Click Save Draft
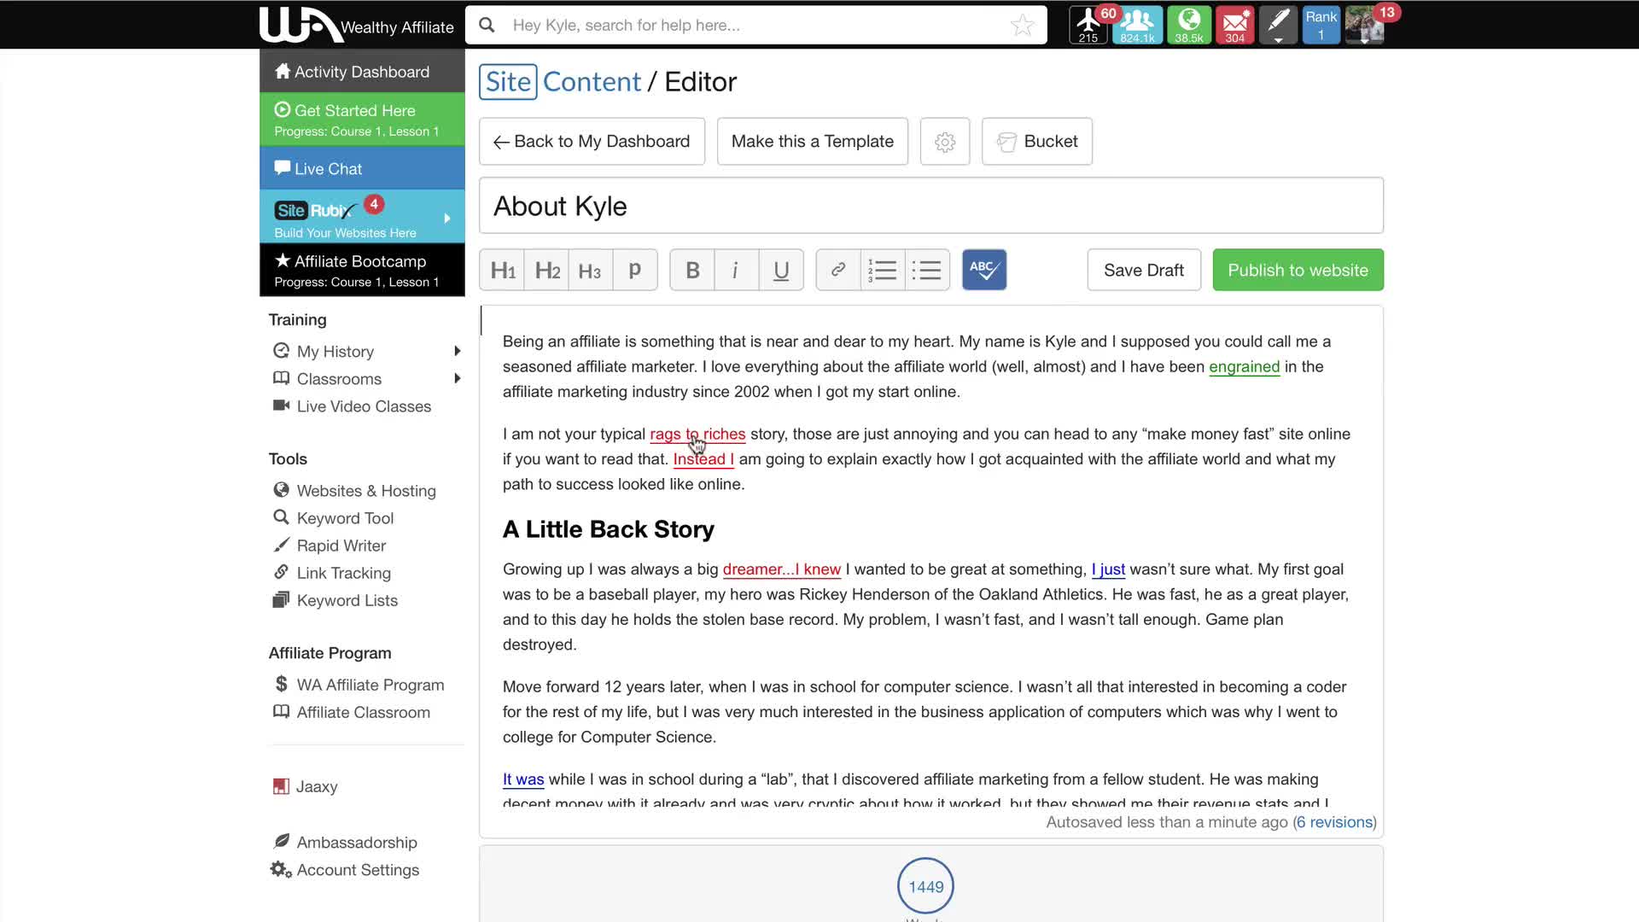This screenshot has width=1639, height=922. pos(1144,271)
